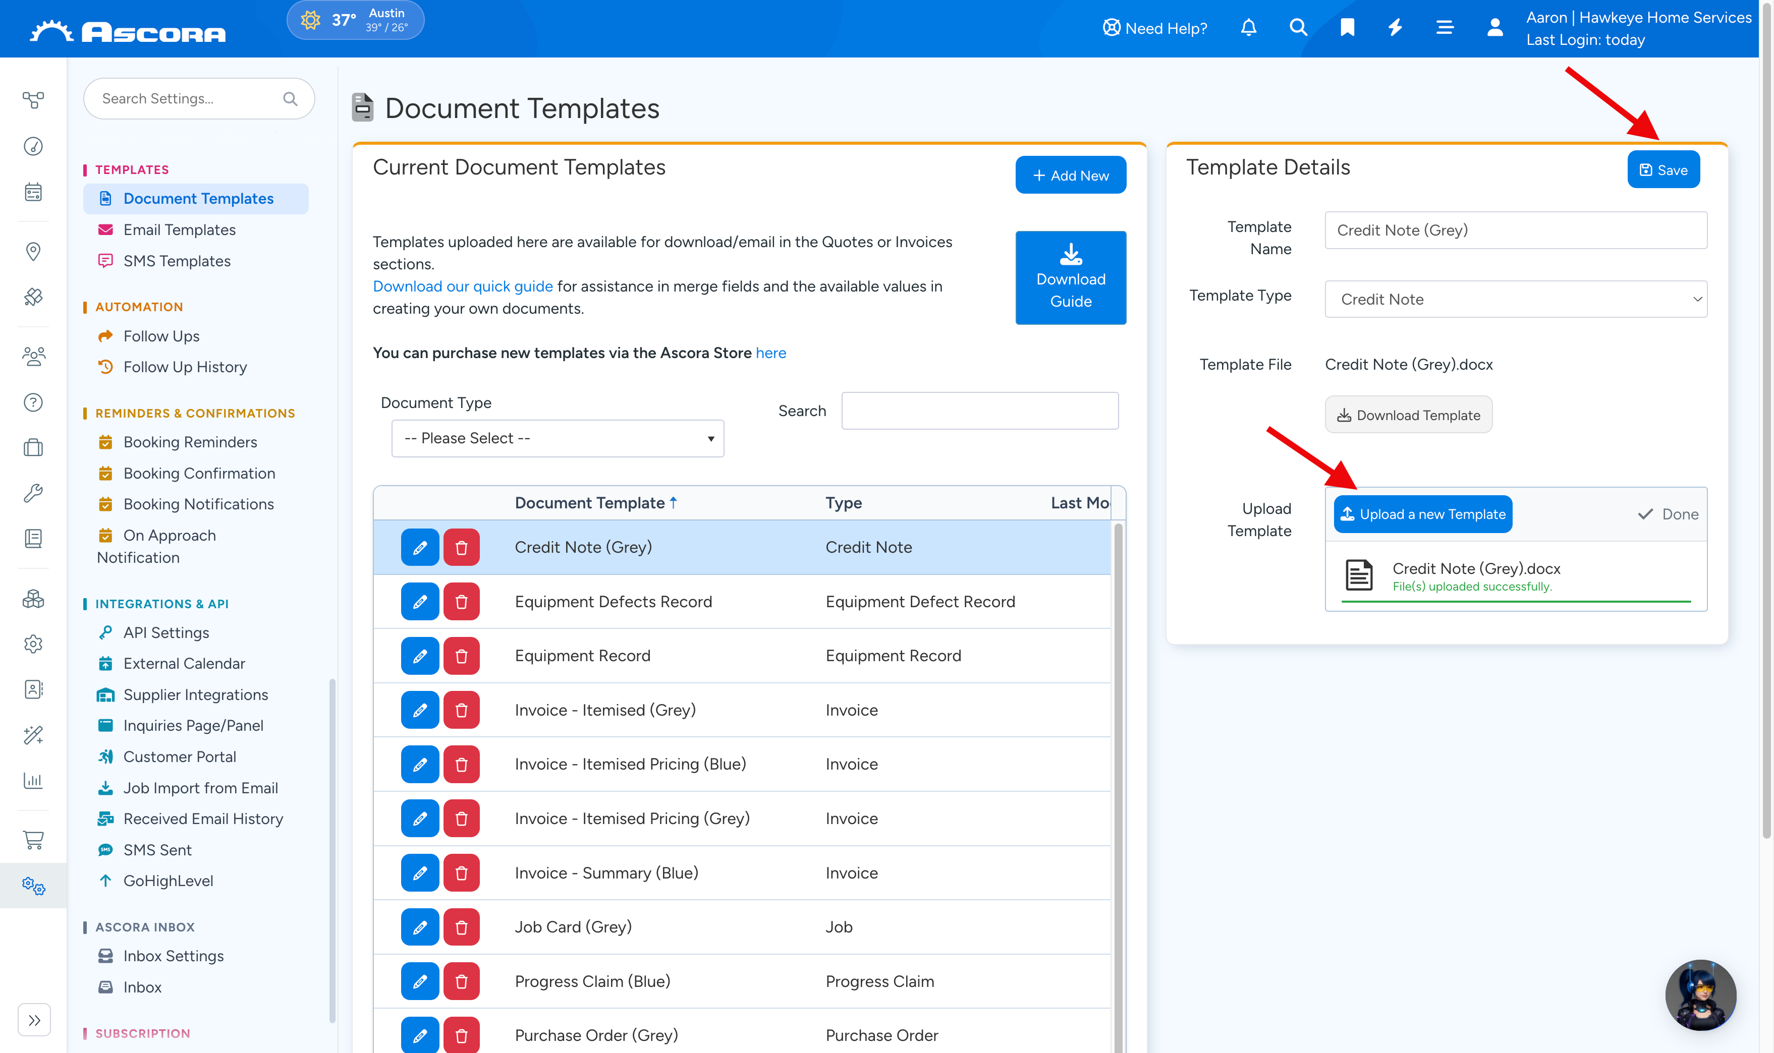The height and width of the screenshot is (1053, 1774).
Task: Click the edit pencil for Equipment Record
Action: pyautogui.click(x=420, y=656)
